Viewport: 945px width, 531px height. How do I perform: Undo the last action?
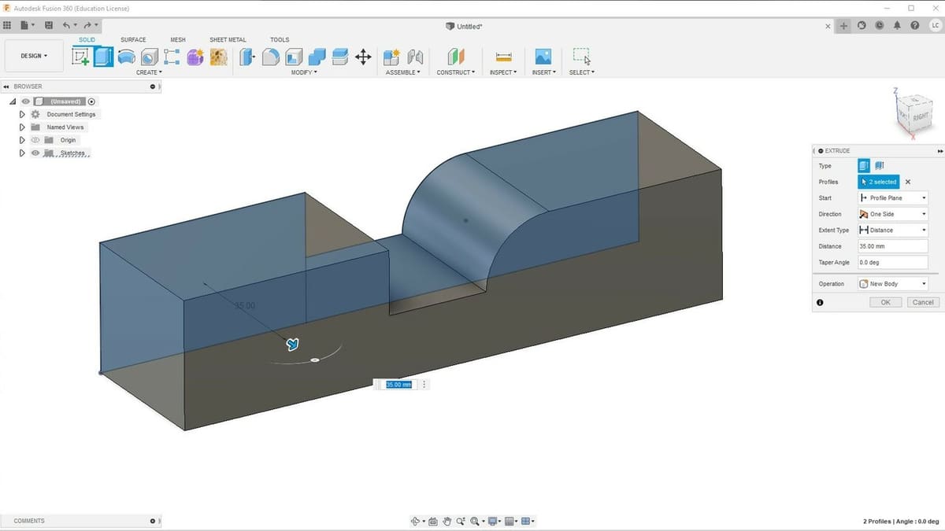pos(66,25)
